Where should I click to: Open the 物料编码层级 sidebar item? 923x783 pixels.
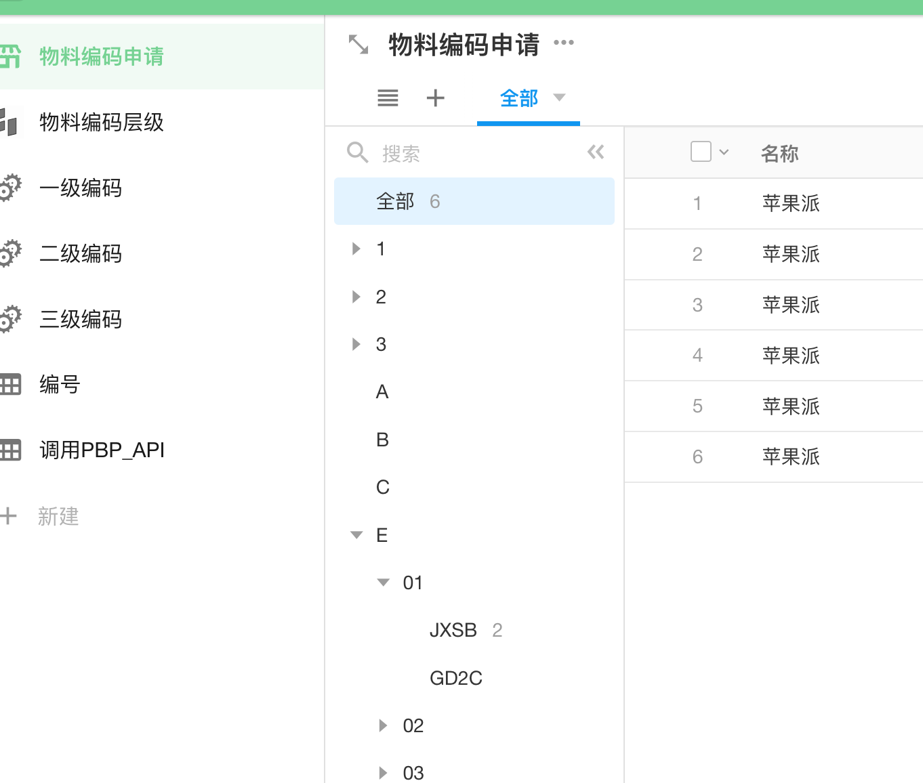[x=161, y=122]
